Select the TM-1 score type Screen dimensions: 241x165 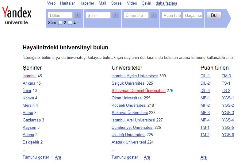[205, 127]
